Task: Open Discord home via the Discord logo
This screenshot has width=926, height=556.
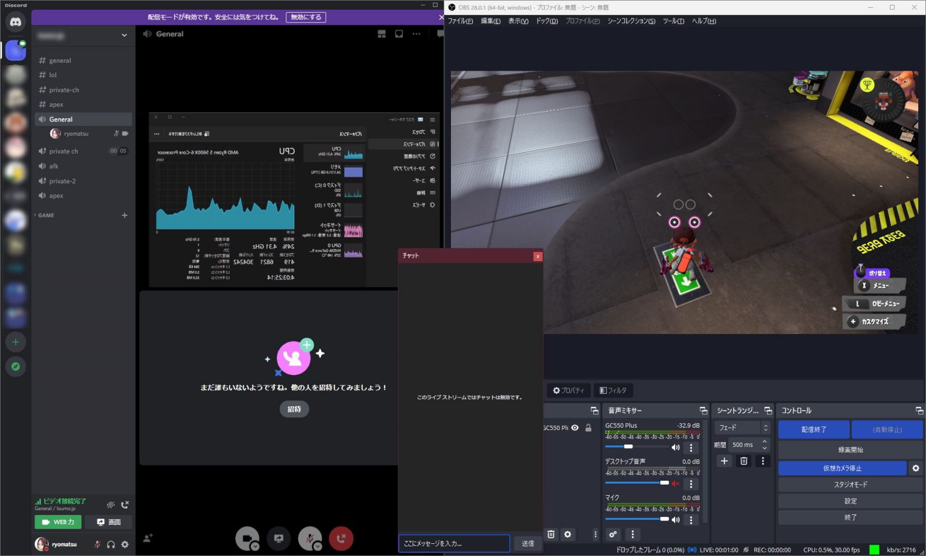Action: (x=16, y=22)
